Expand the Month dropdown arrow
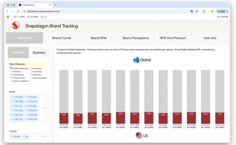Image resolution: width=236 pixels, height=145 pixels. point(46,108)
